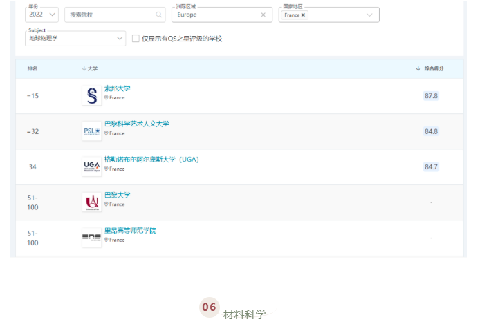Open the Europe region combo box
Image resolution: width=482 pixels, height=324 pixels.
[x=221, y=15]
